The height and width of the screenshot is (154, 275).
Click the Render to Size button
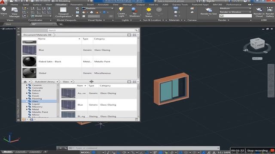[208, 12]
